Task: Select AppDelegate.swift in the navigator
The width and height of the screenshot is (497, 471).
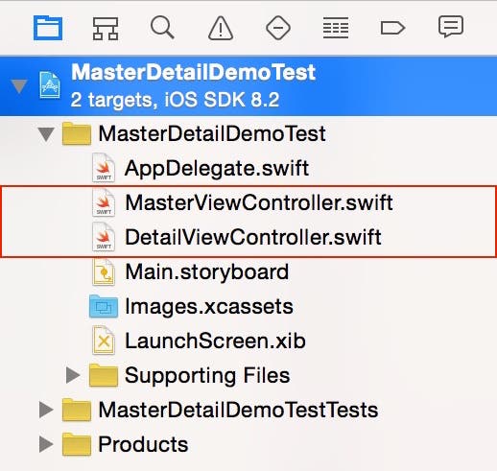Action: (217, 168)
